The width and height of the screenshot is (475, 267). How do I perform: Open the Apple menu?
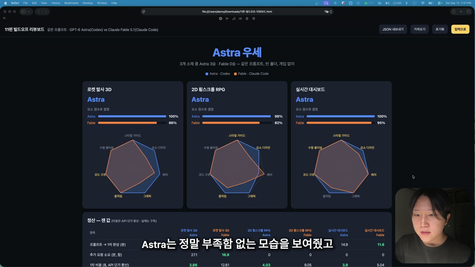5,3
